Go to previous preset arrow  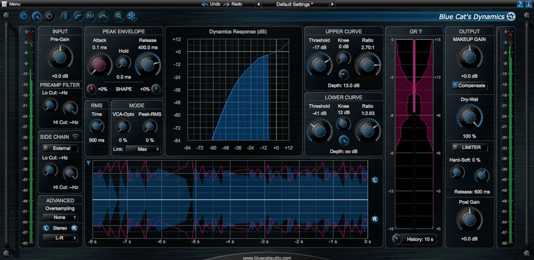[x=258, y=4]
